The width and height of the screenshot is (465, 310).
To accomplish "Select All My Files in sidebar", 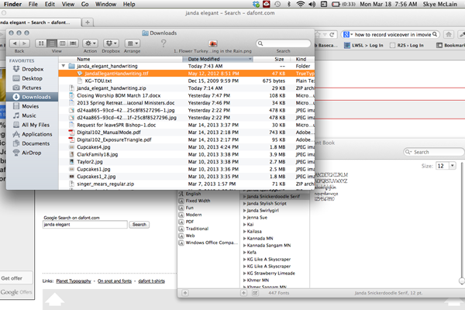I will point(32,125).
